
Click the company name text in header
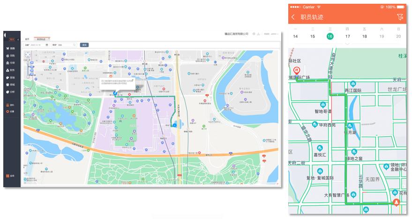pos(236,34)
